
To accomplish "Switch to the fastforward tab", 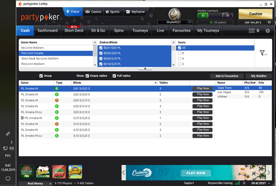I will click(48, 31).
